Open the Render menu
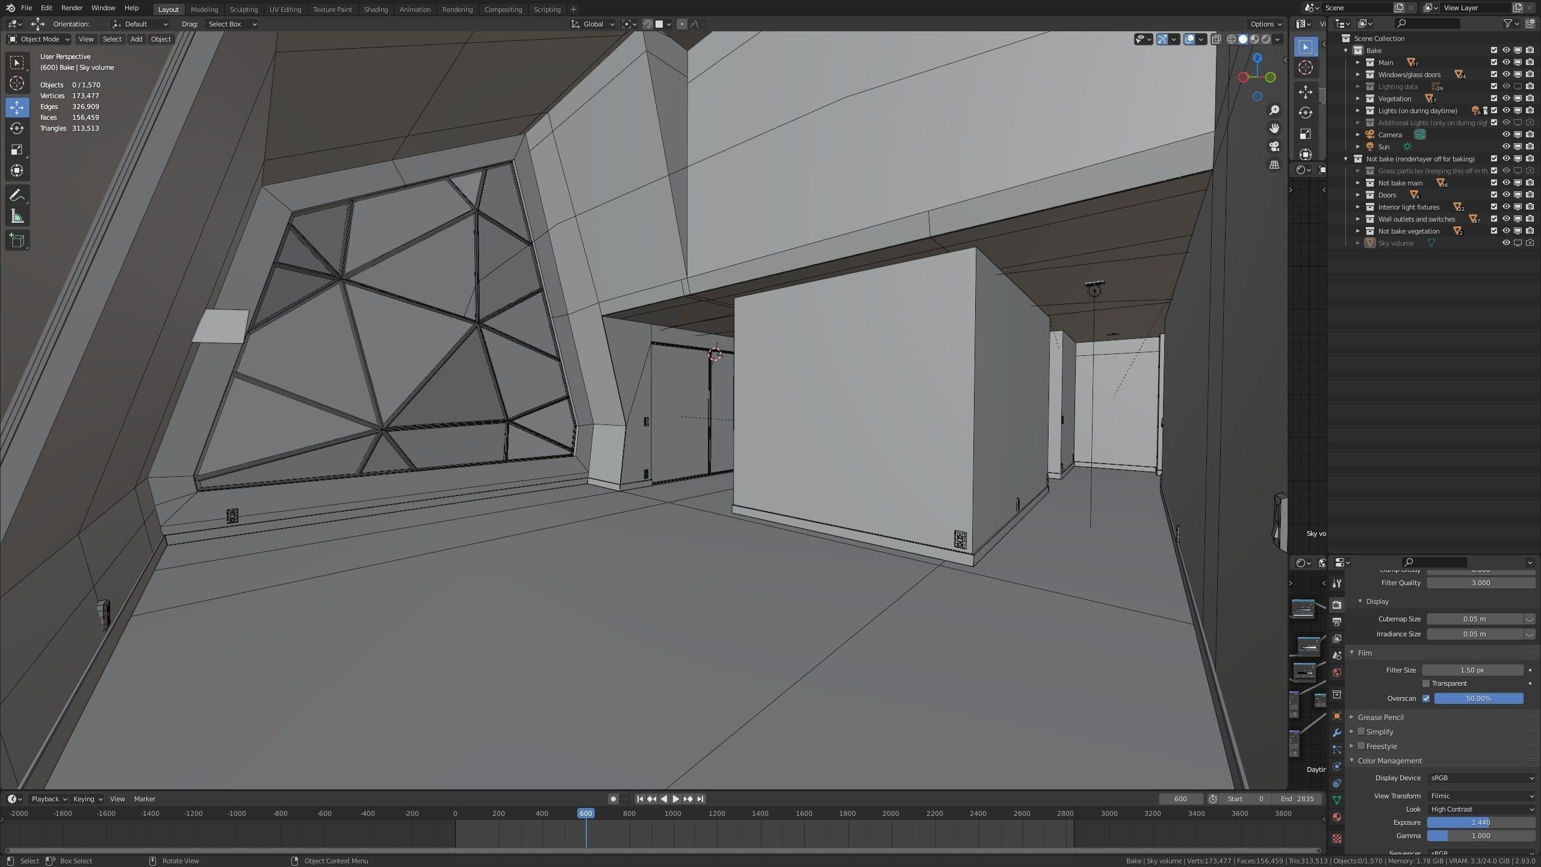The height and width of the screenshot is (867, 1541). tap(72, 8)
